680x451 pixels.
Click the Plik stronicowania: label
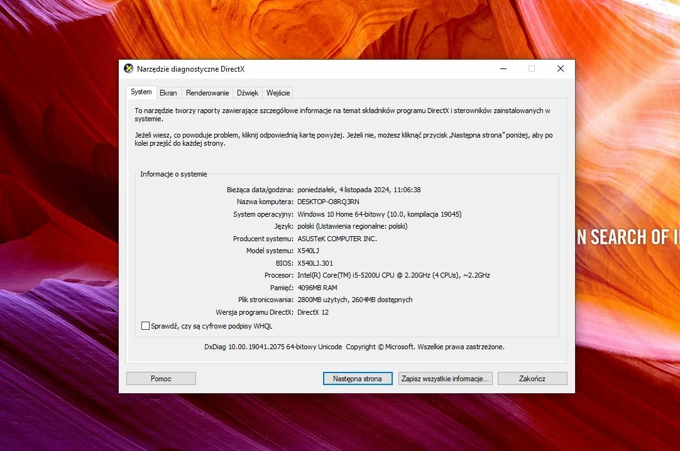pos(266,300)
